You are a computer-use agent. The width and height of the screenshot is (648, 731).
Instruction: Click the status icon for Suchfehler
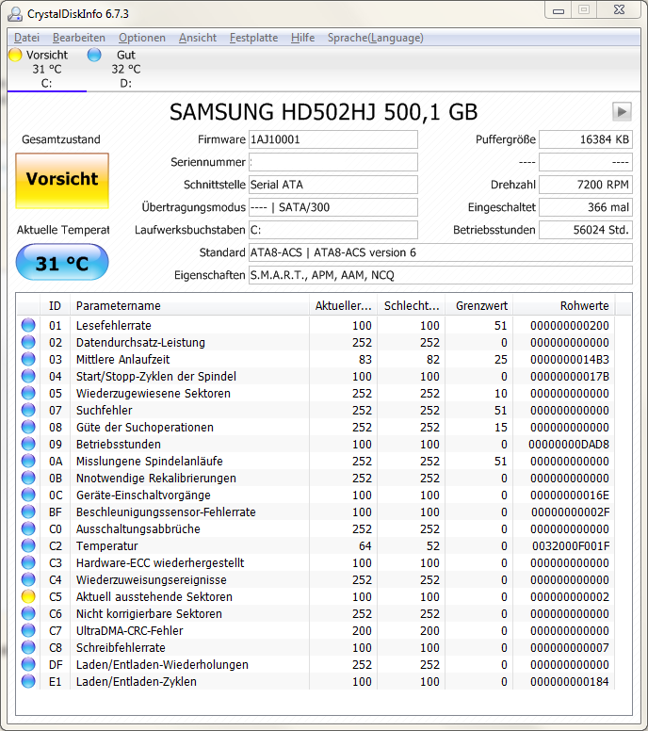[28, 410]
